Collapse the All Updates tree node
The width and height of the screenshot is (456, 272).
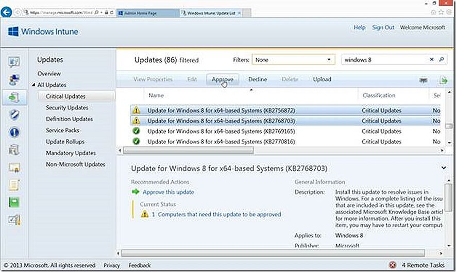(33, 85)
